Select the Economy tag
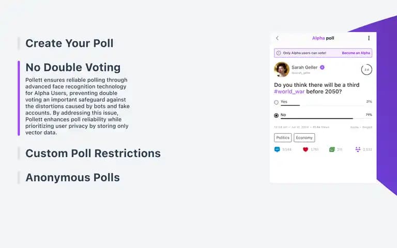397x248 pixels. [x=304, y=137]
